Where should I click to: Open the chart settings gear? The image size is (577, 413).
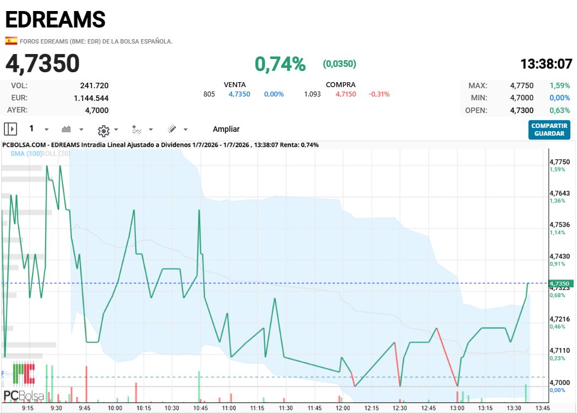coord(103,130)
